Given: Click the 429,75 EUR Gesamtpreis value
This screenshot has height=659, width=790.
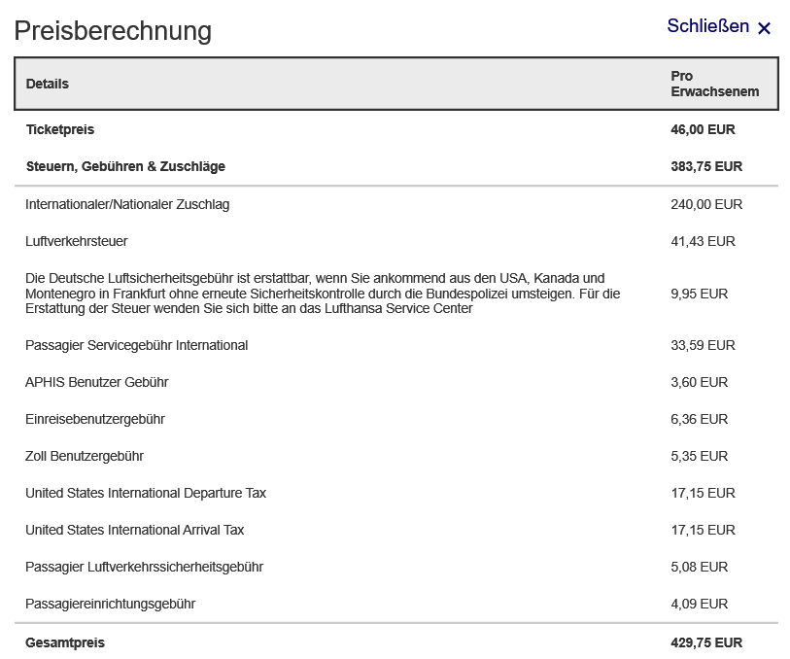Looking at the screenshot, I should click(x=706, y=642).
